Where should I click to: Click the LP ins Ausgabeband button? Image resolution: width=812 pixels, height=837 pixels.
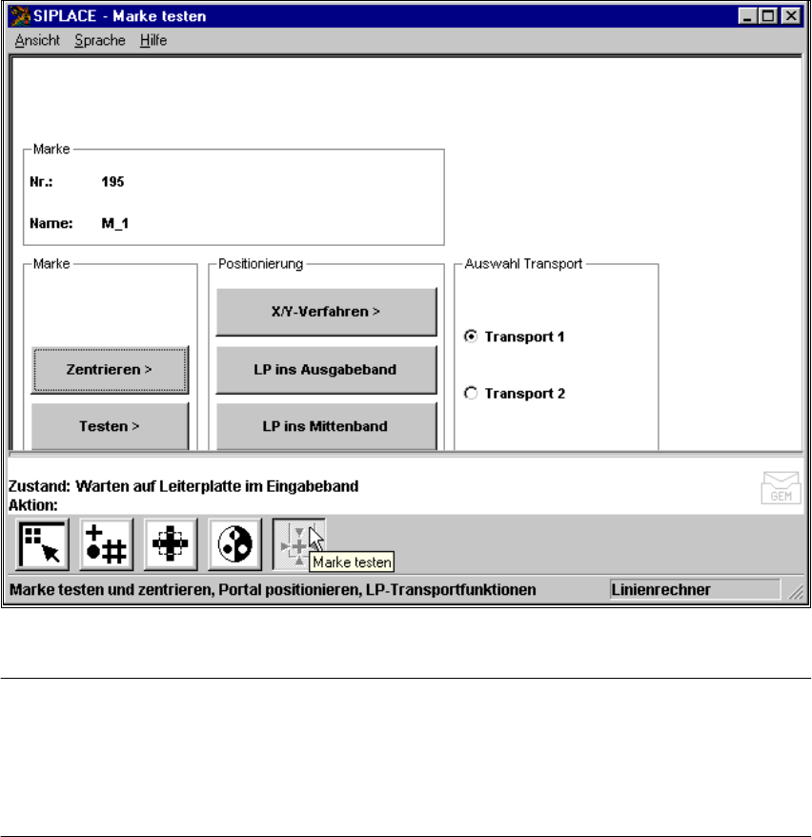[x=326, y=369]
